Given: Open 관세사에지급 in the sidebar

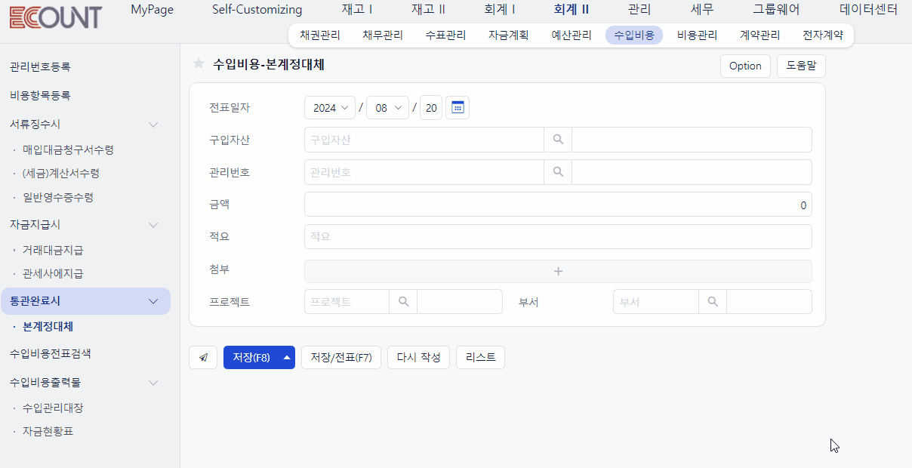Looking at the screenshot, I should pos(53,274).
